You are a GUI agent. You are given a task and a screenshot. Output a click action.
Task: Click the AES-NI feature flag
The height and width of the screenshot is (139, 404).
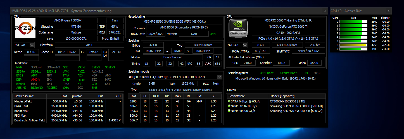(x=21, y=88)
